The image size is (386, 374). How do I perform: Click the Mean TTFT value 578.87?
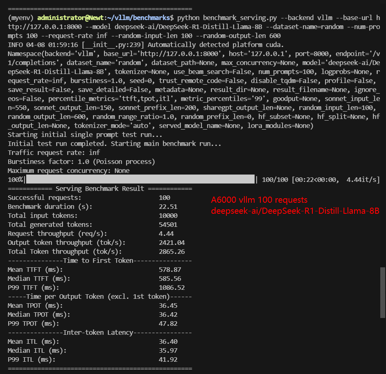(170, 270)
